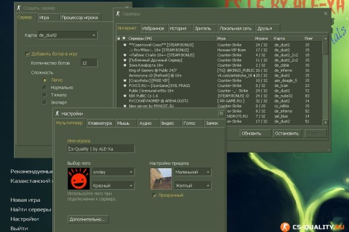This screenshot has height=232, width=349.
Task: Click the red smiley logo preview
Action: point(77,179)
